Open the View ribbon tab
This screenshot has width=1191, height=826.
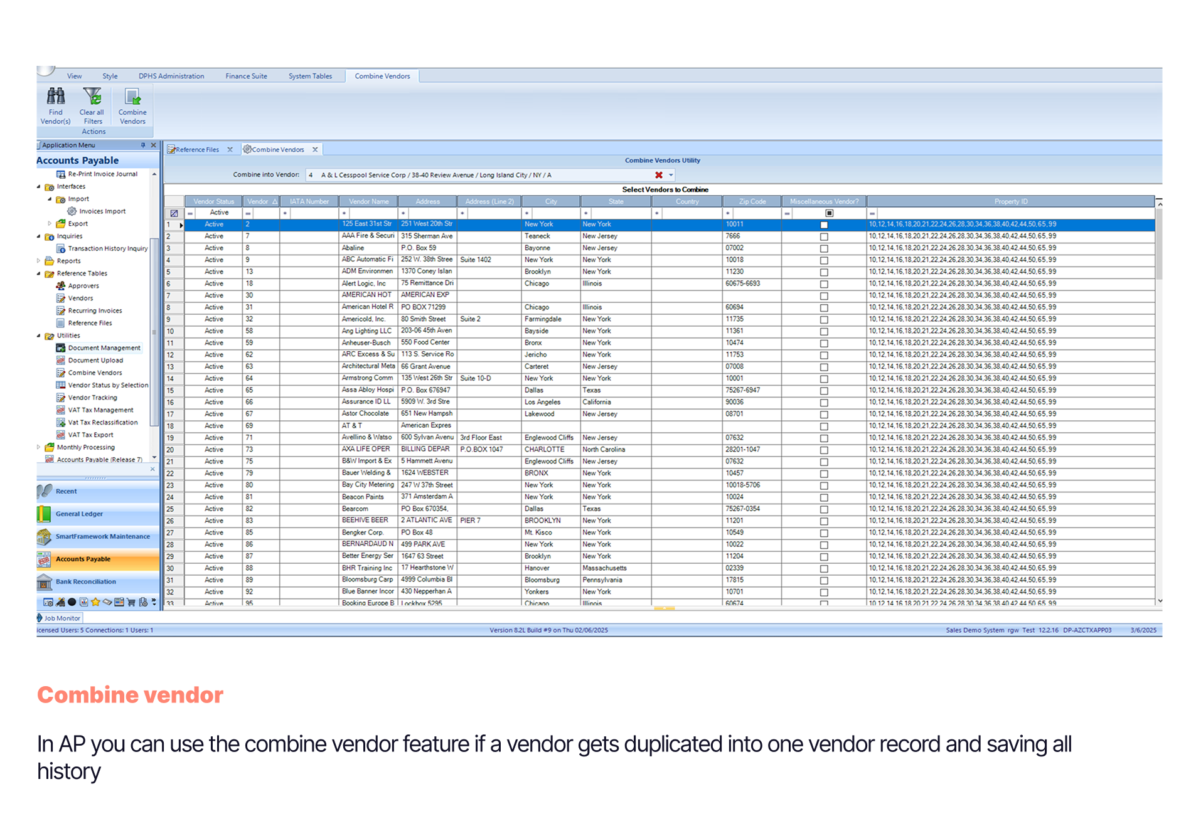(75, 76)
